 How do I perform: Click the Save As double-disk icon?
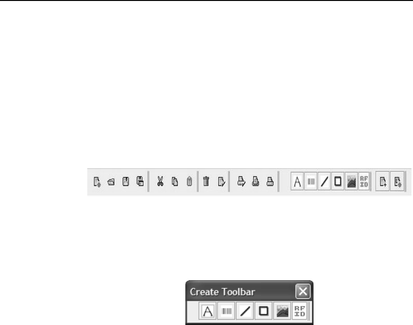pyautogui.click(x=140, y=181)
